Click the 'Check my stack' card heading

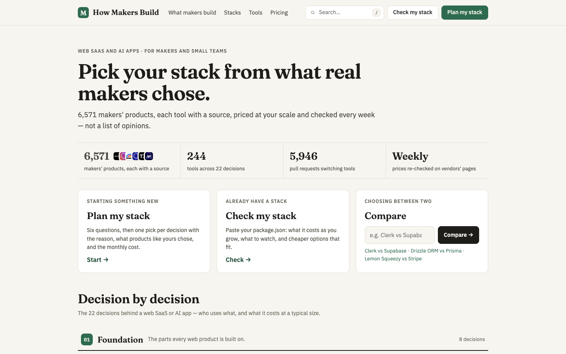(261, 216)
